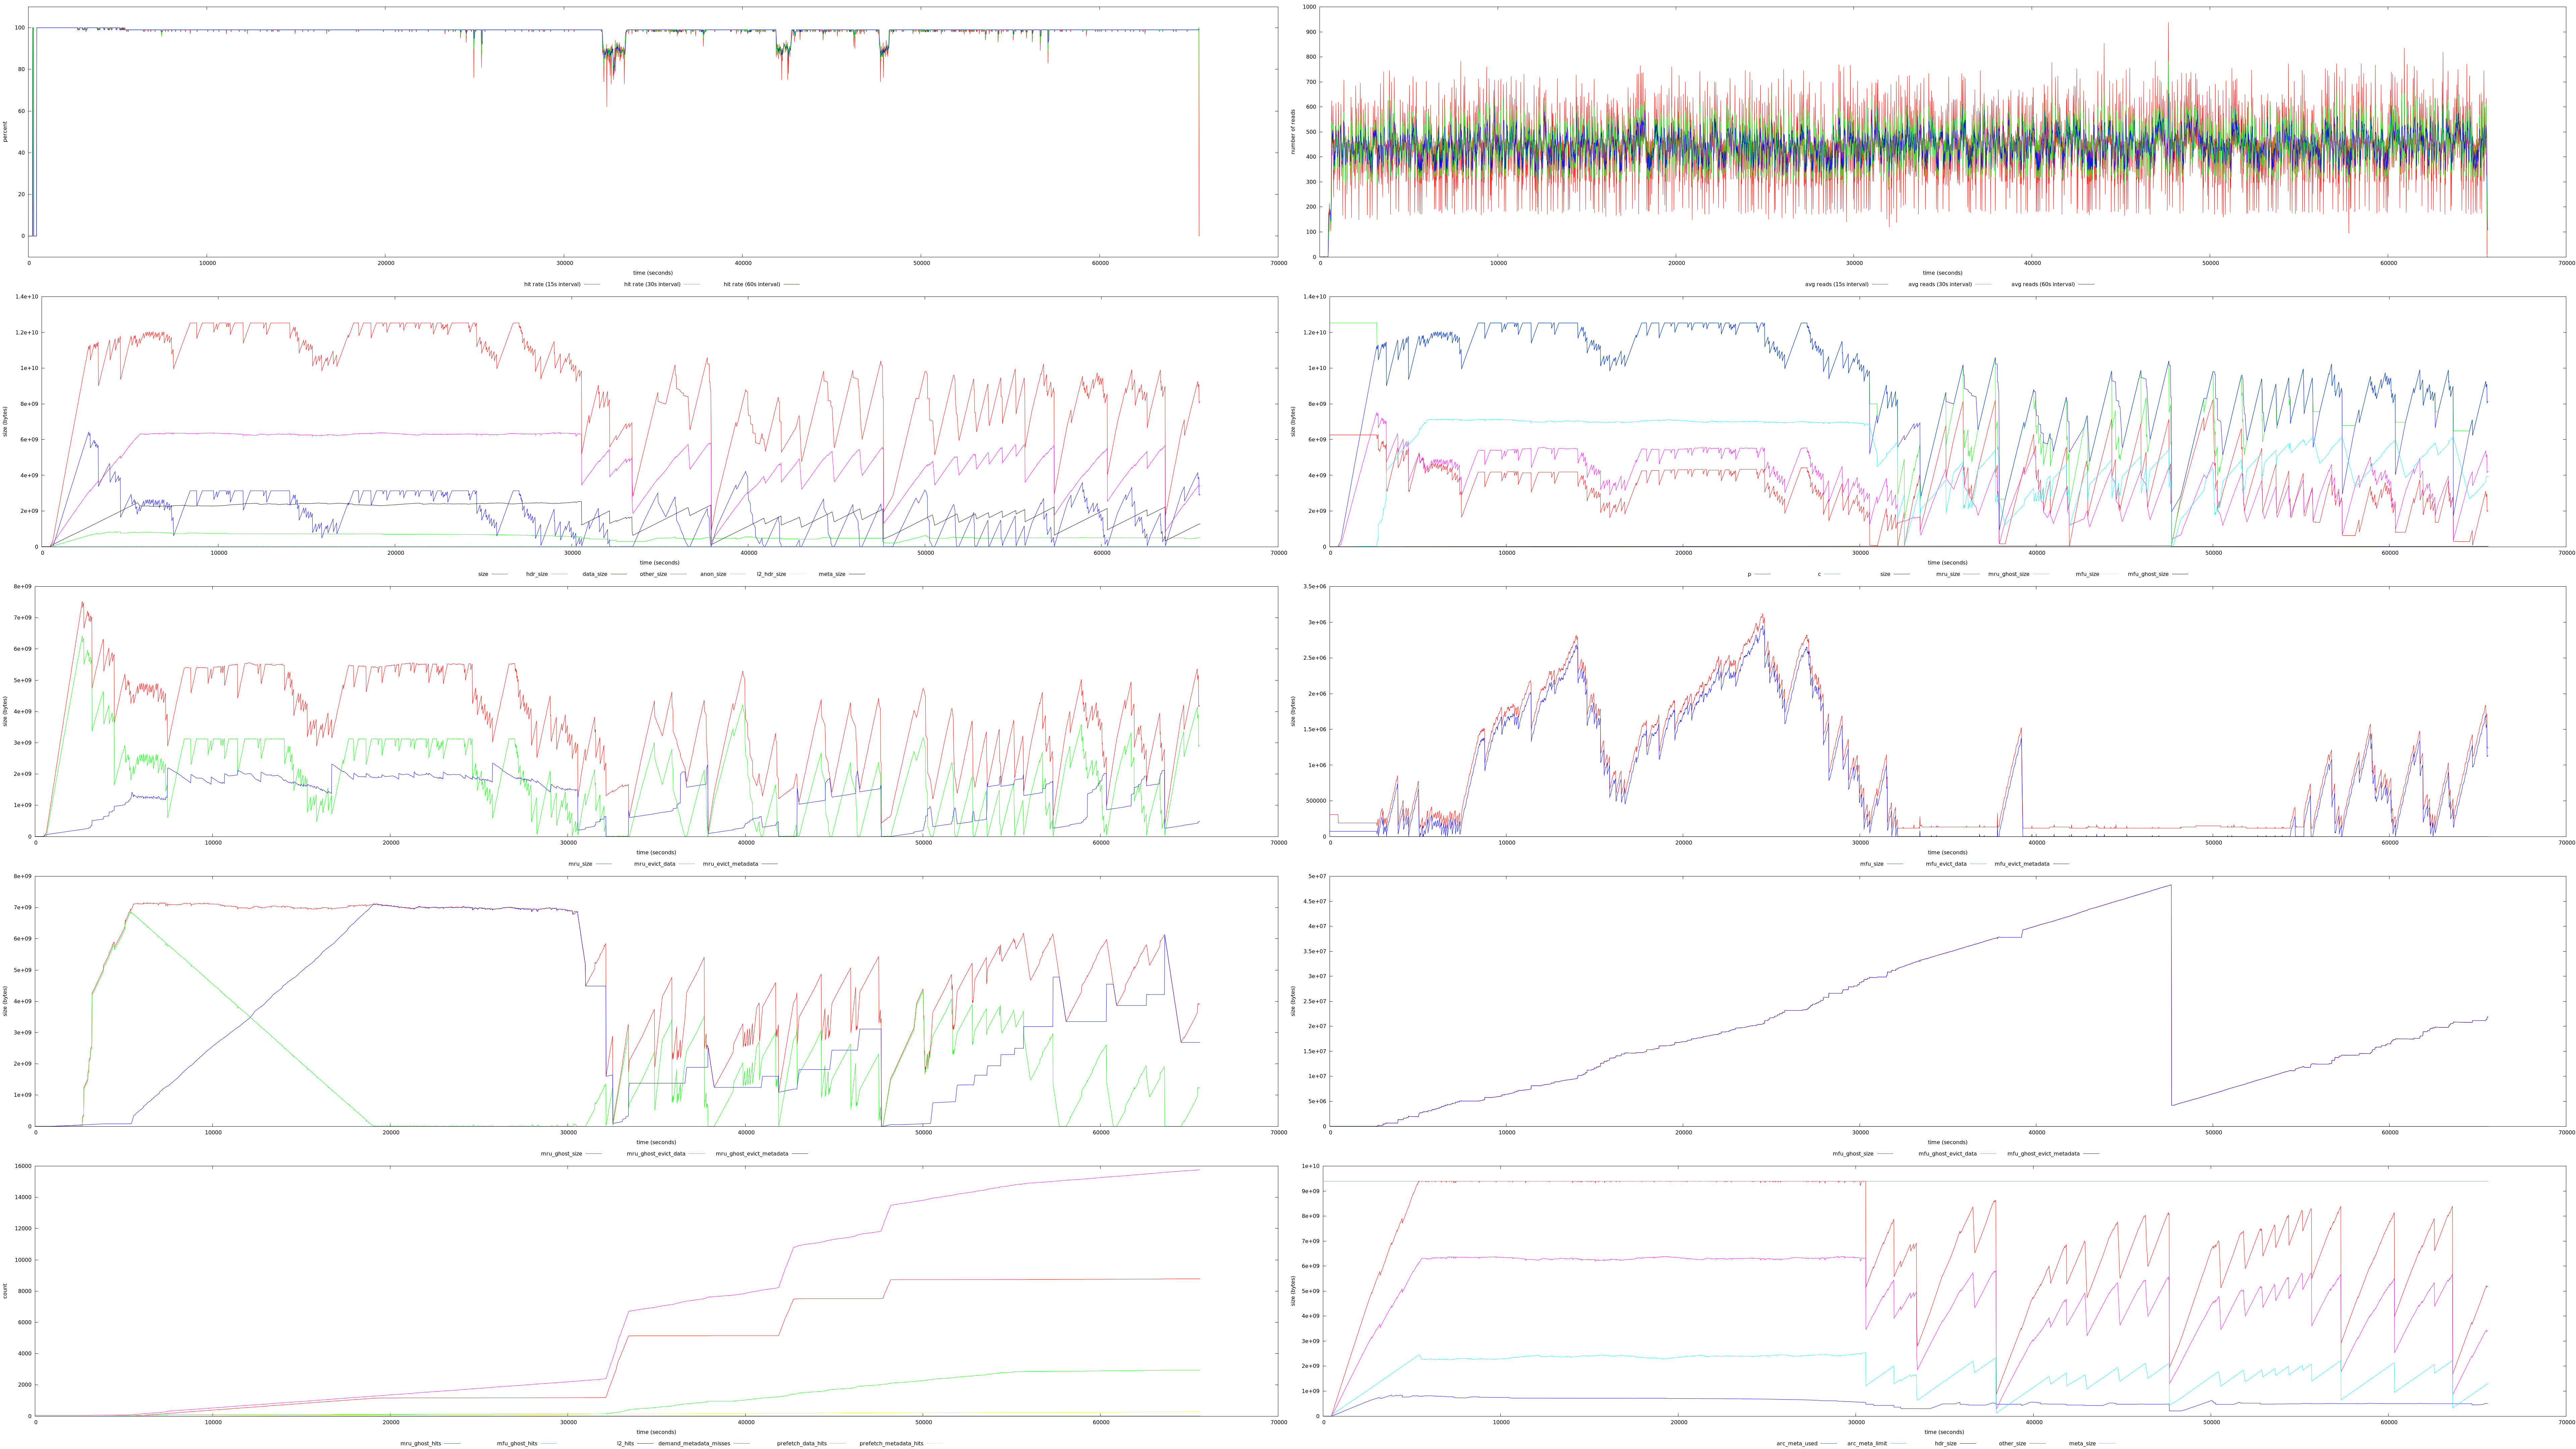Click the 'prefetch_metadata_hits' legend label

click(x=892, y=1444)
